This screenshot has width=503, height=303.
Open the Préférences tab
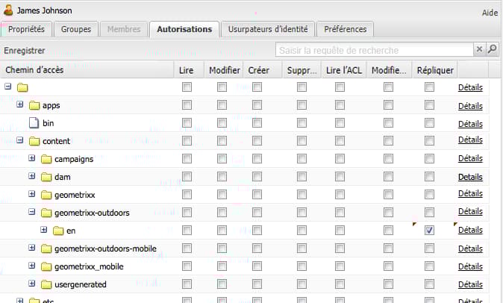[346, 30]
